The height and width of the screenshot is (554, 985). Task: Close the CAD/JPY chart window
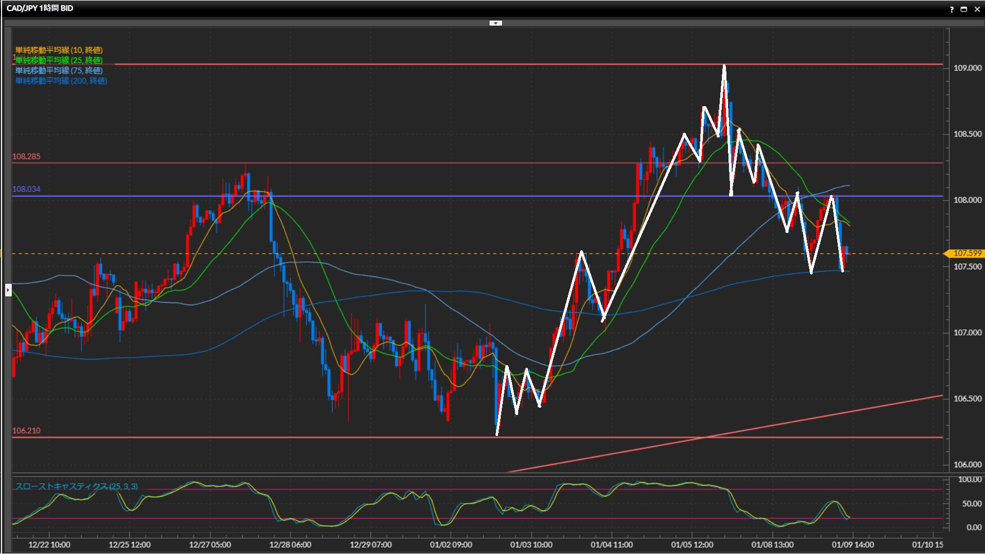click(x=977, y=9)
